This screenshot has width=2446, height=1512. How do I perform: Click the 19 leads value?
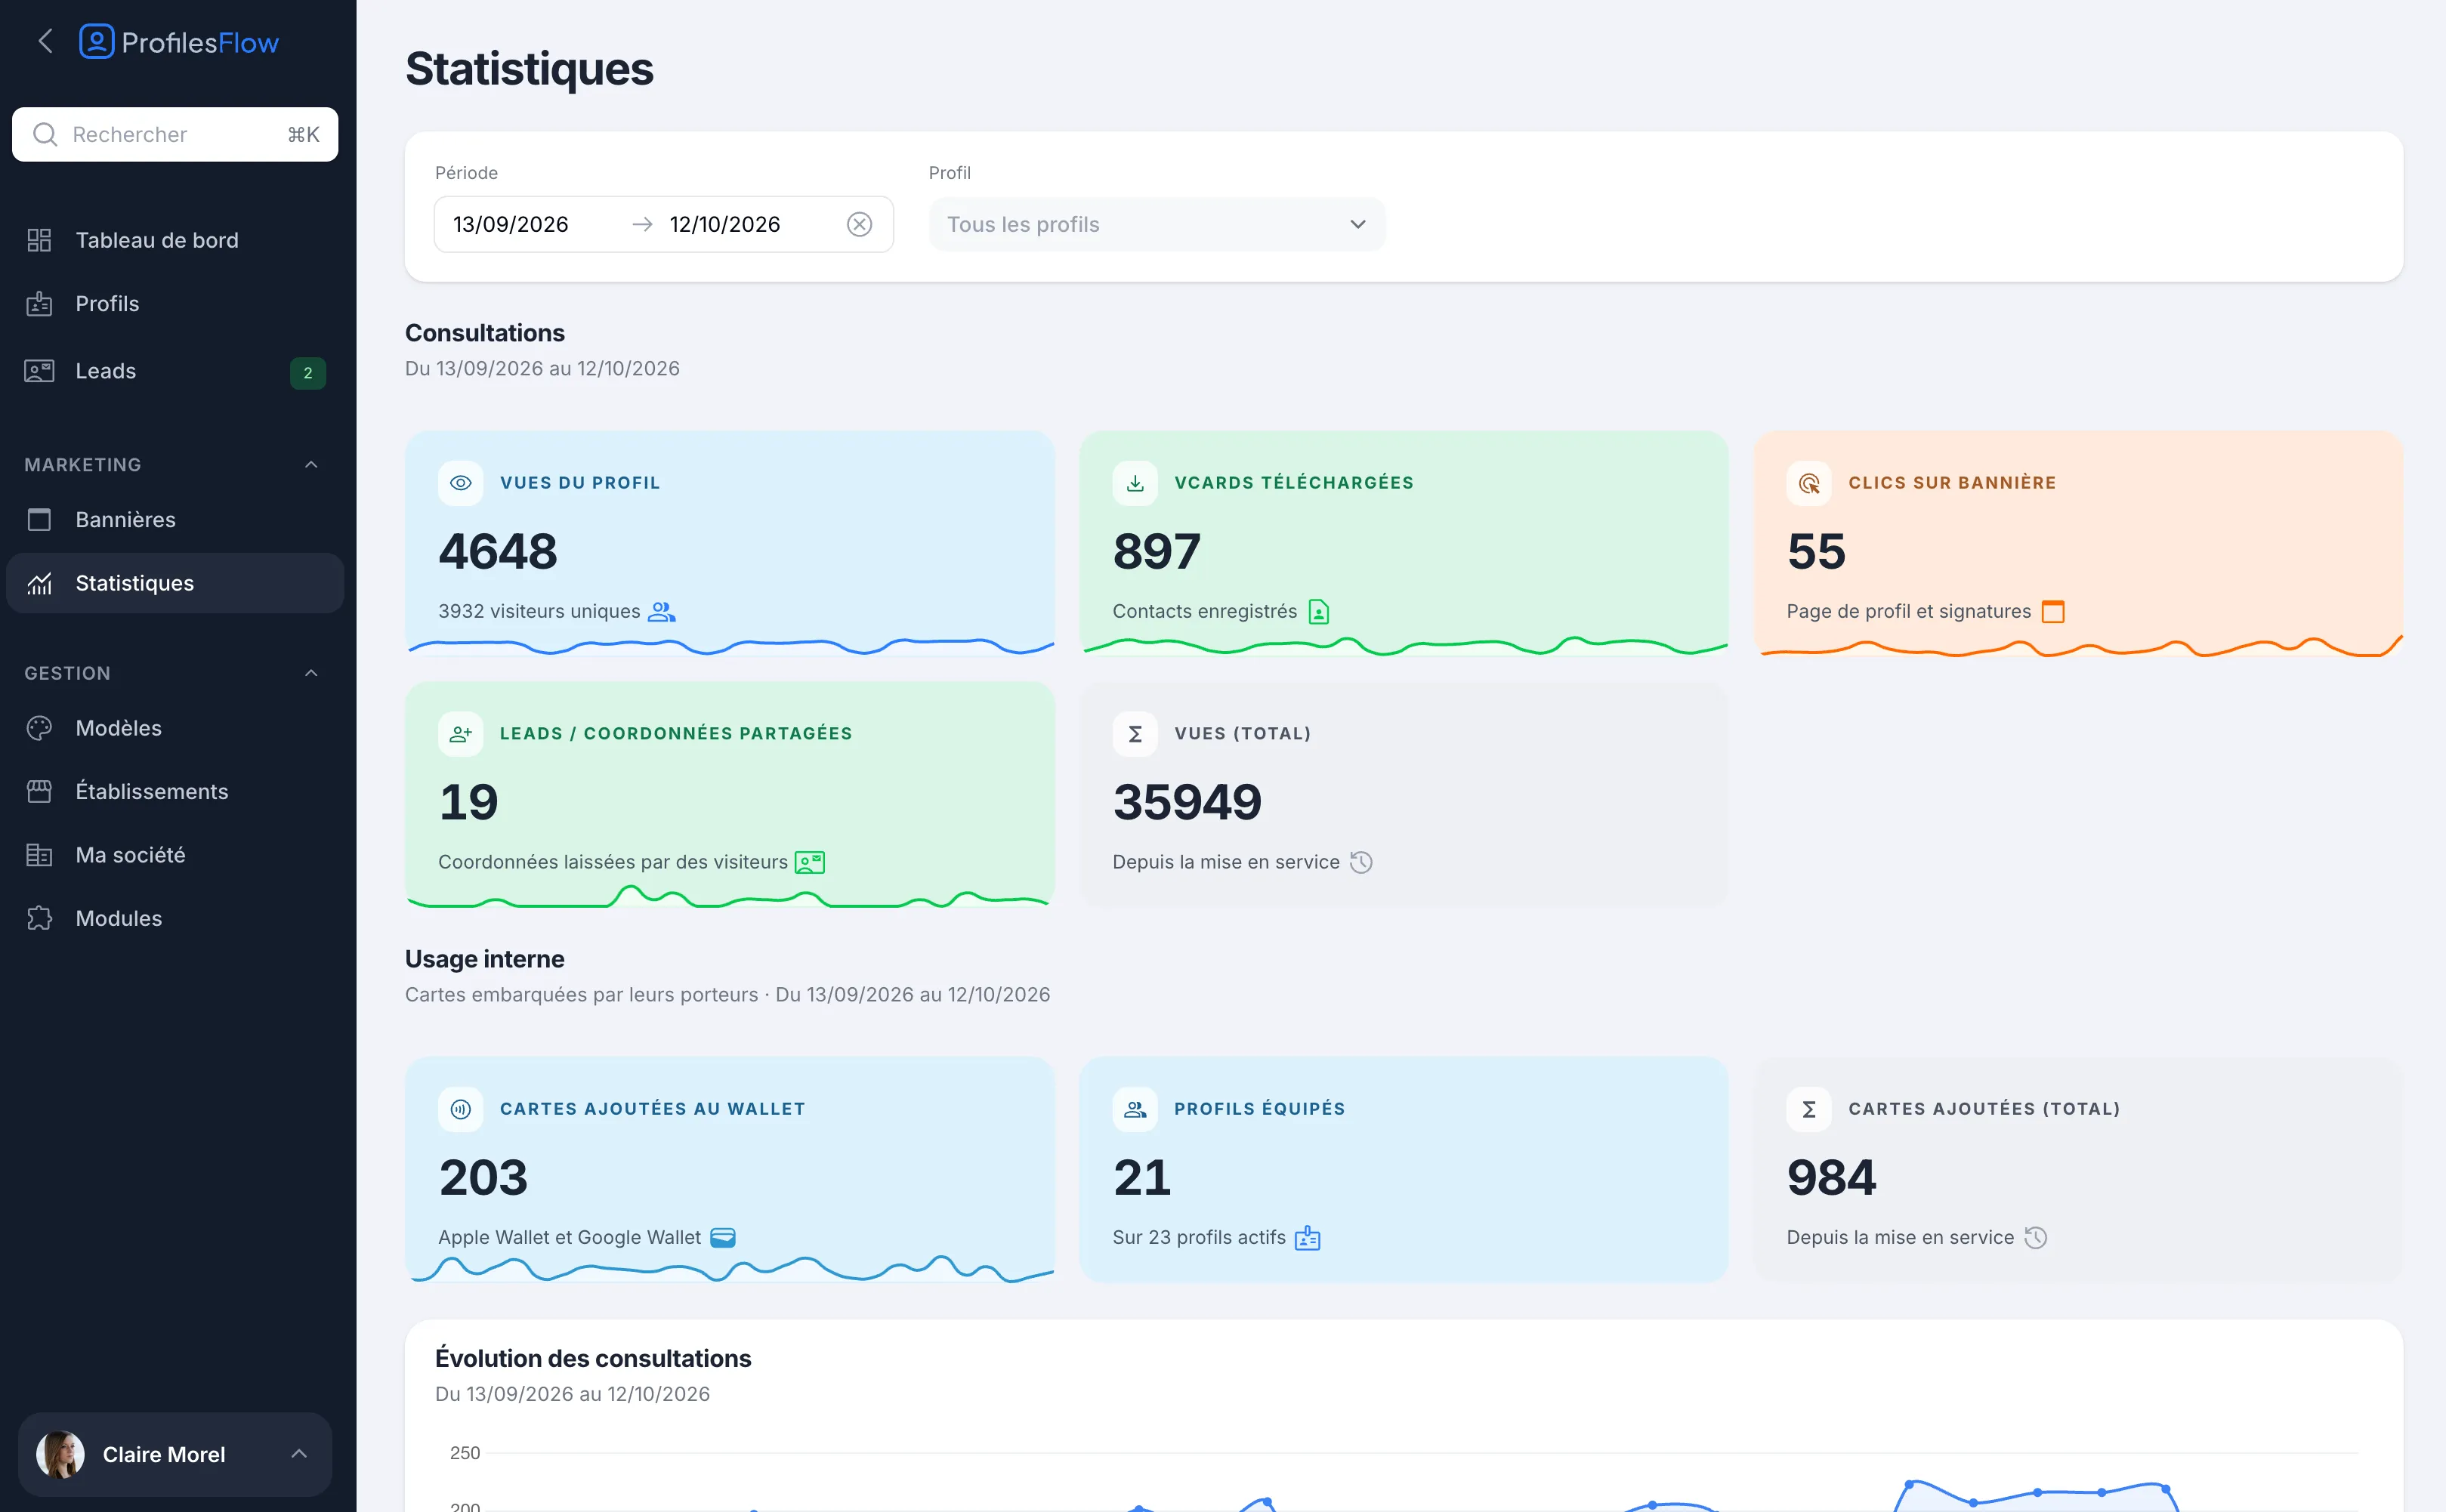tap(468, 803)
